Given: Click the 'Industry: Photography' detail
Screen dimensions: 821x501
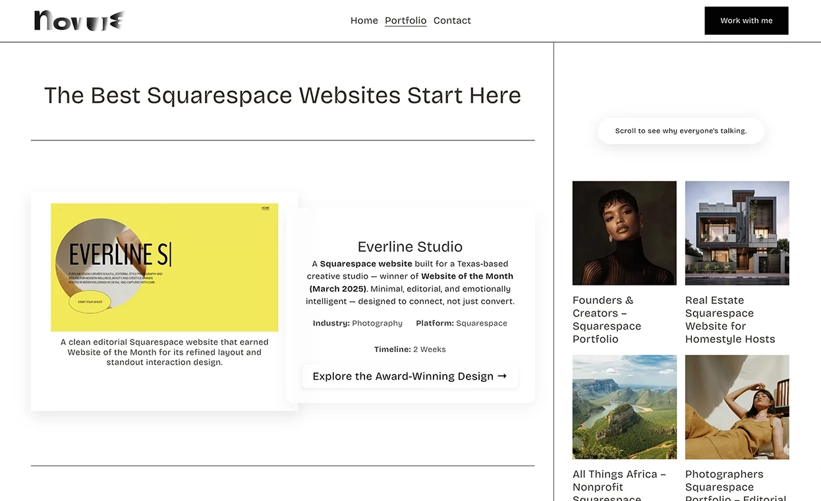Looking at the screenshot, I should pos(358,323).
